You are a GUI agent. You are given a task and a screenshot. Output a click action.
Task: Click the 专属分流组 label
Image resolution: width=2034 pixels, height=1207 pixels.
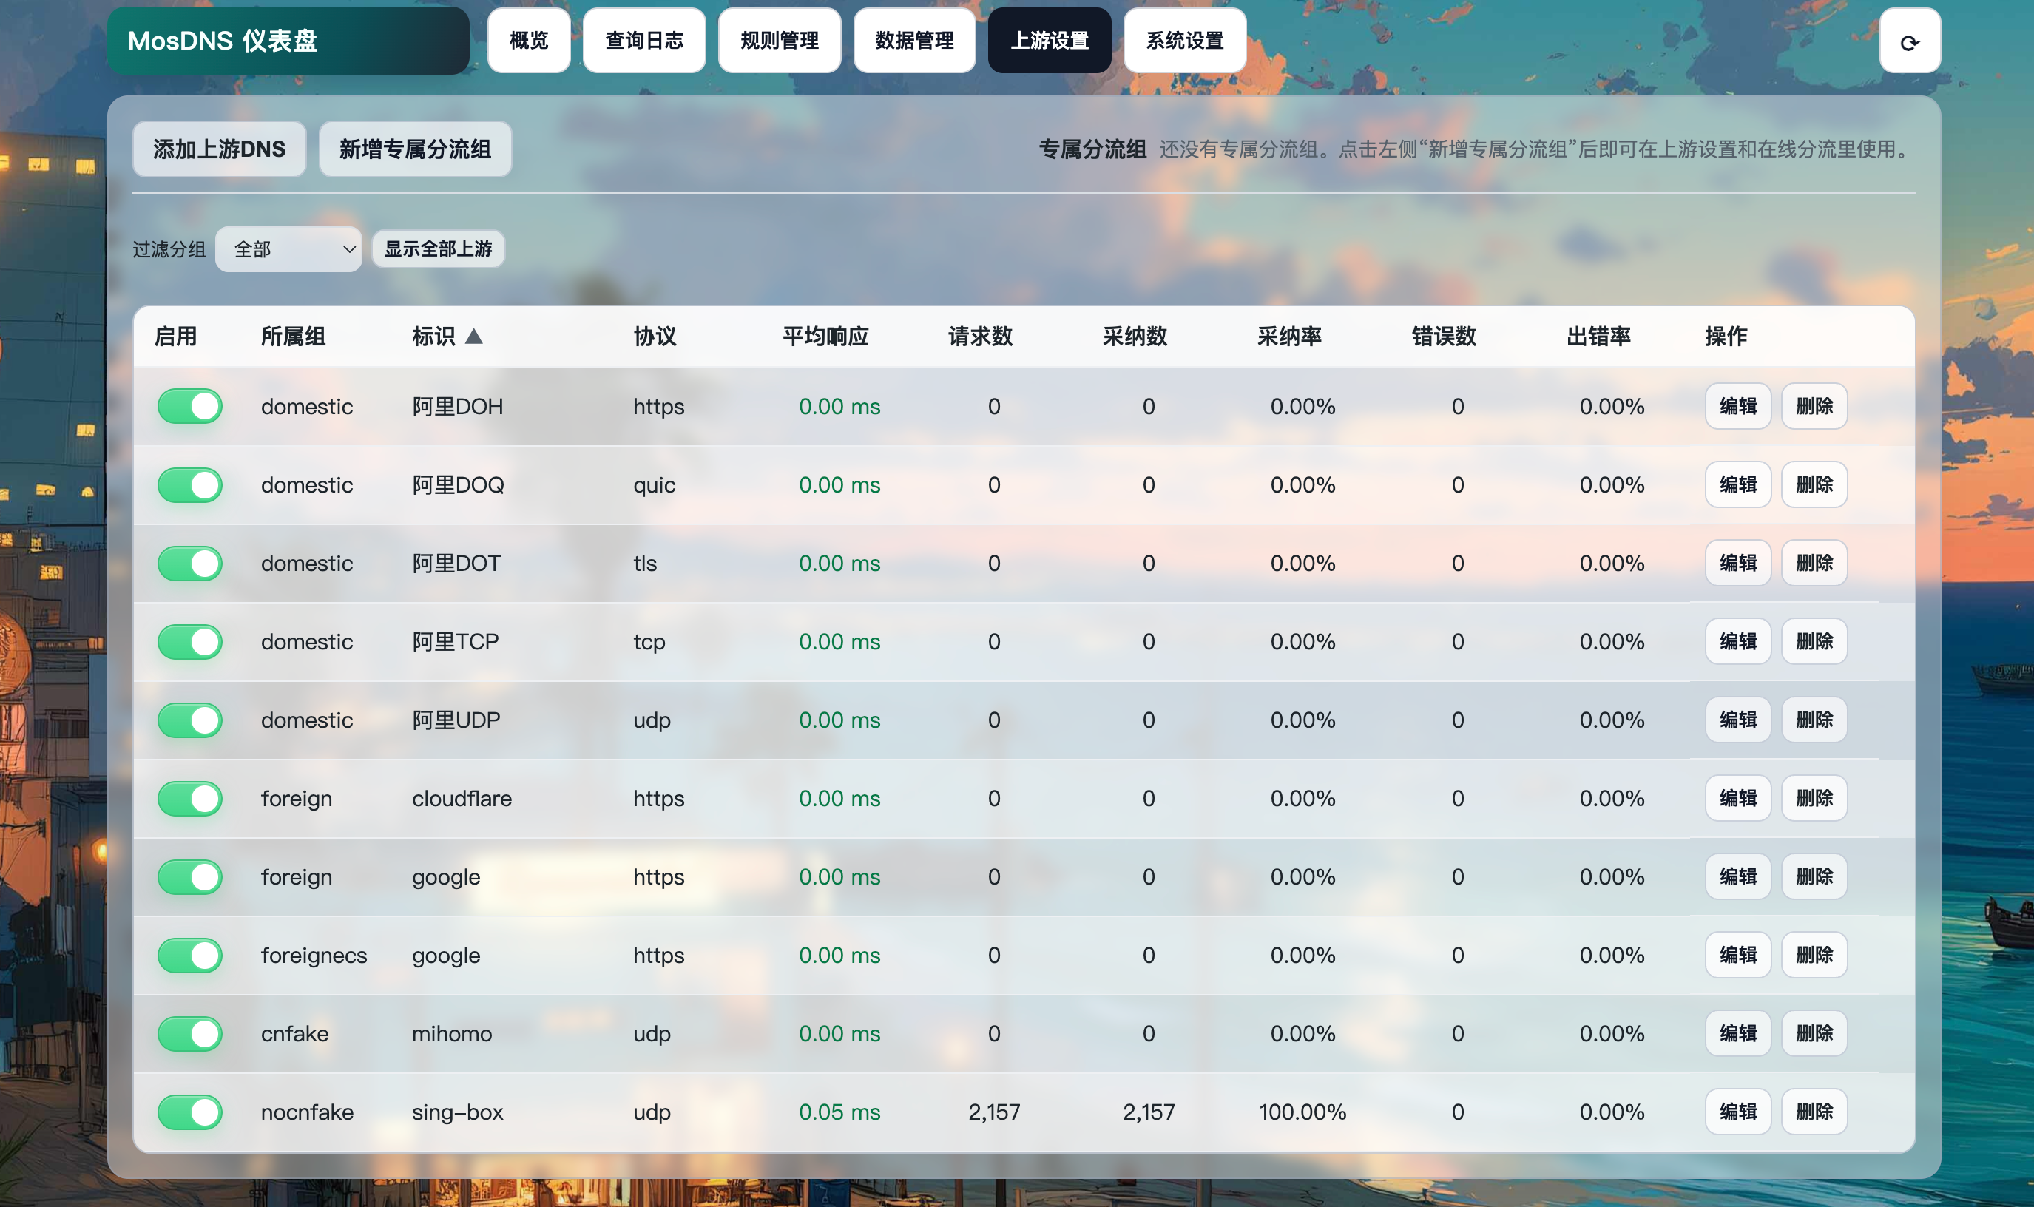pyautogui.click(x=1092, y=149)
